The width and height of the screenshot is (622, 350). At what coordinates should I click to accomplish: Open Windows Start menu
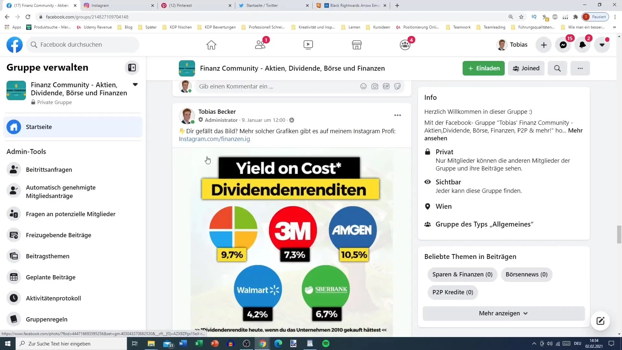pos(8,344)
